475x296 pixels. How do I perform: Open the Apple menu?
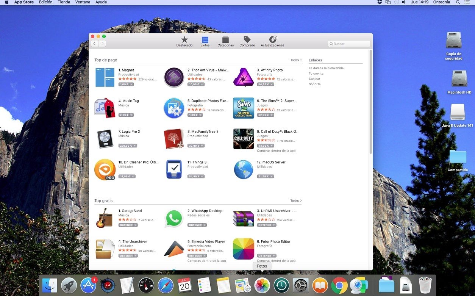(x=6, y=2)
